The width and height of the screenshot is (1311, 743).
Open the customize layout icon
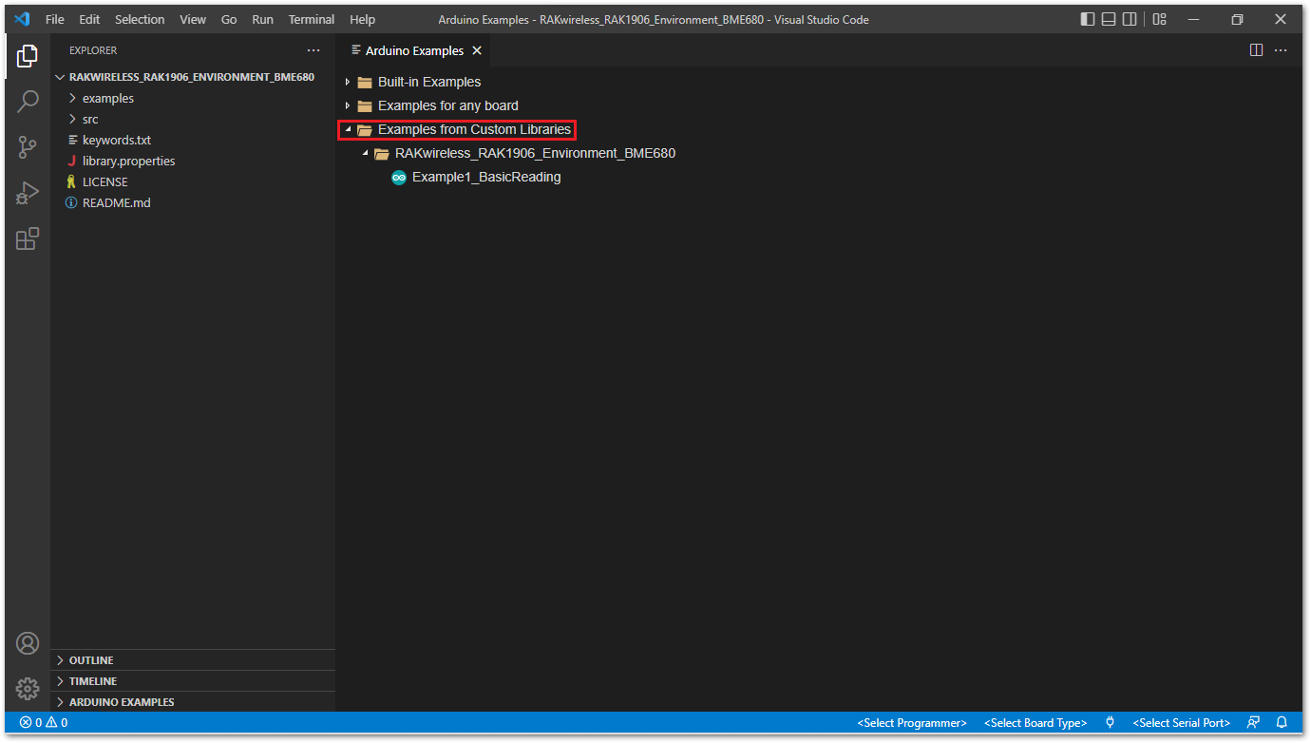[1159, 19]
